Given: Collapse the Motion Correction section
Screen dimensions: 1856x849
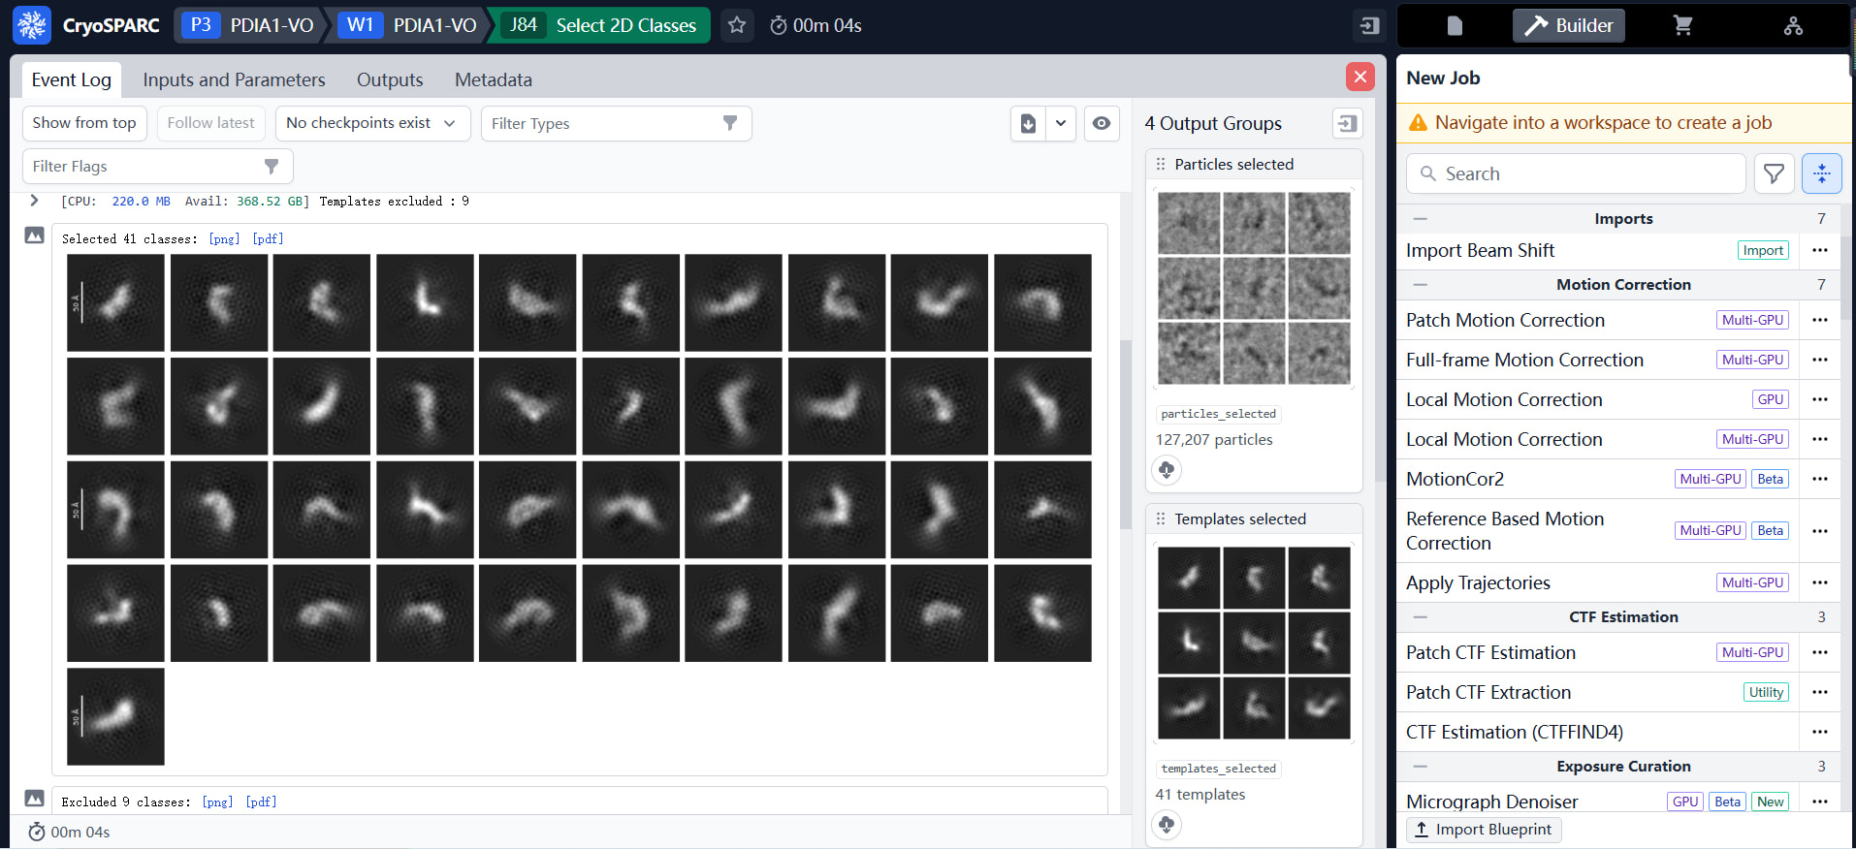Looking at the screenshot, I should 1420,284.
